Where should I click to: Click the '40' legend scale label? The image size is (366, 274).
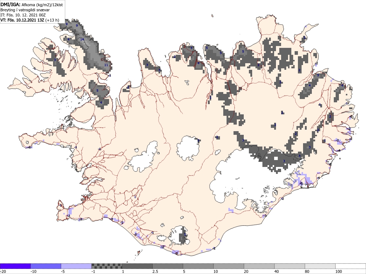click(276, 271)
